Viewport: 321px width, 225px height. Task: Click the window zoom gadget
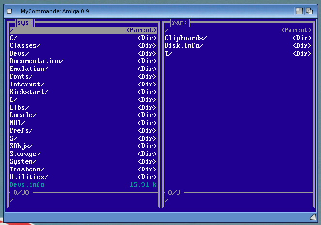pos(299,11)
